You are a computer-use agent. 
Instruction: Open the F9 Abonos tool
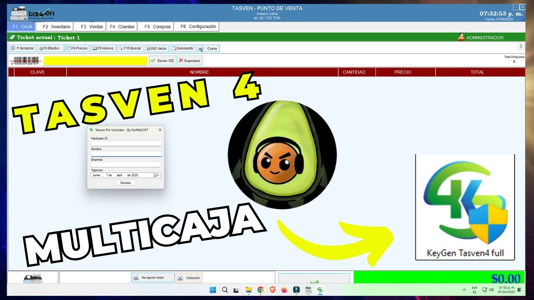[x=103, y=48]
